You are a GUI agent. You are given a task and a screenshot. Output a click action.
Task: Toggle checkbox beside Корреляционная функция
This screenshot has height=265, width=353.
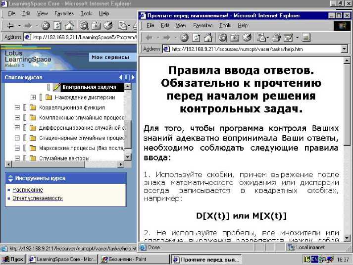click(25, 107)
